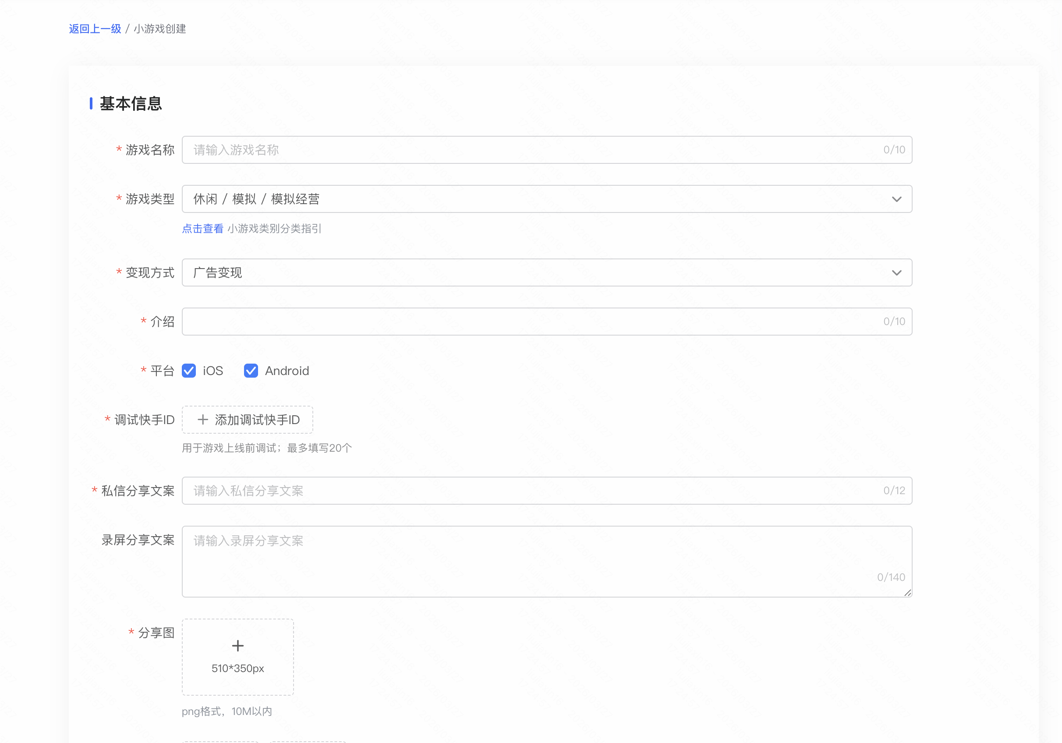Click the chevron arrow on 游戏类型 field
The image size is (1062, 743).
[896, 199]
